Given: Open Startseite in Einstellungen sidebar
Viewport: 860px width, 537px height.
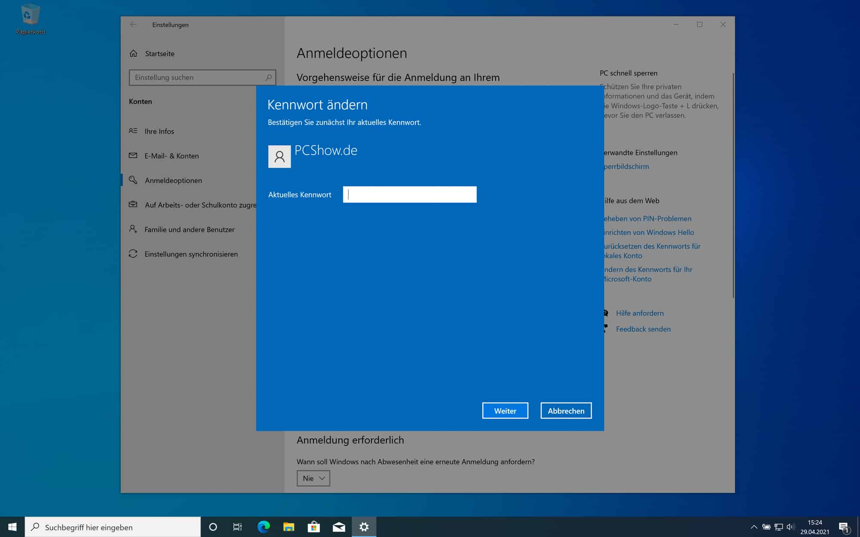Looking at the screenshot, I should 152,54.
